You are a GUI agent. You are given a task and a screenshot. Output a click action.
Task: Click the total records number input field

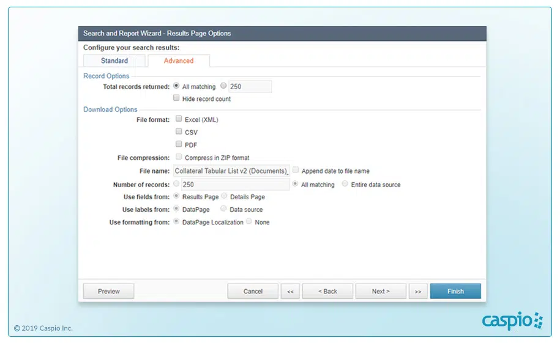tap(250, 87)
